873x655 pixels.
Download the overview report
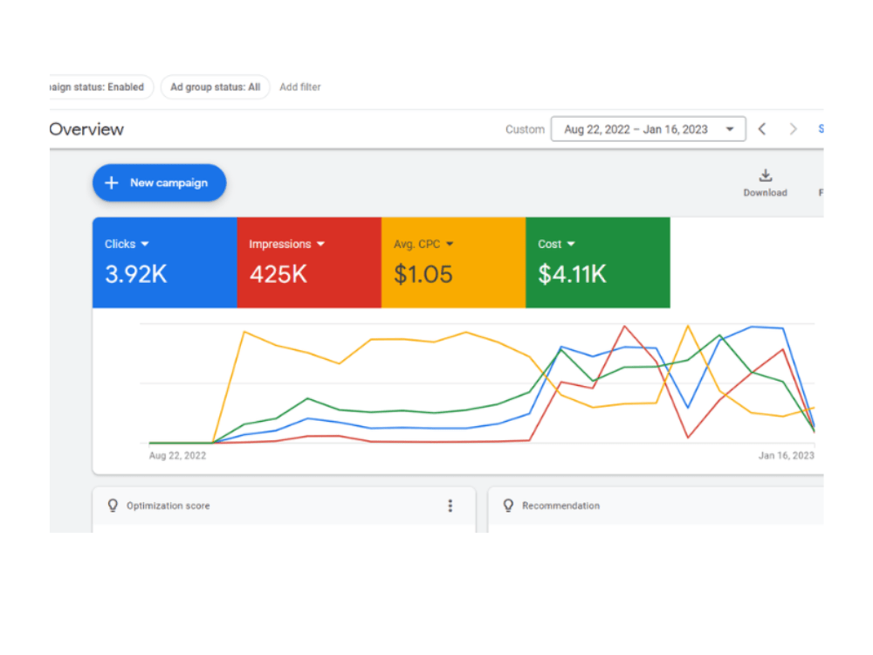tap(765, 183)
